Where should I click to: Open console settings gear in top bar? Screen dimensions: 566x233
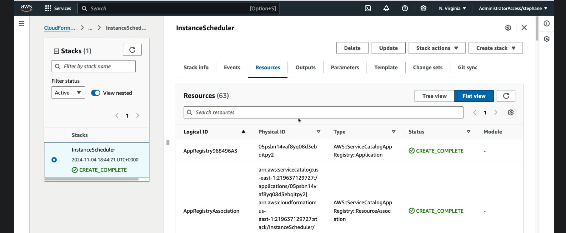[423, 8]
